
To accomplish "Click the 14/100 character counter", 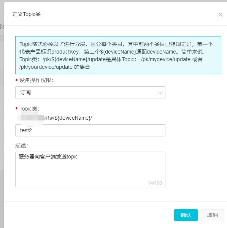I will coord(155,183).
